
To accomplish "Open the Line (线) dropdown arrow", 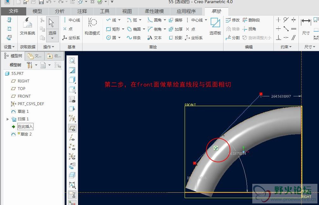I will point(120,20).
